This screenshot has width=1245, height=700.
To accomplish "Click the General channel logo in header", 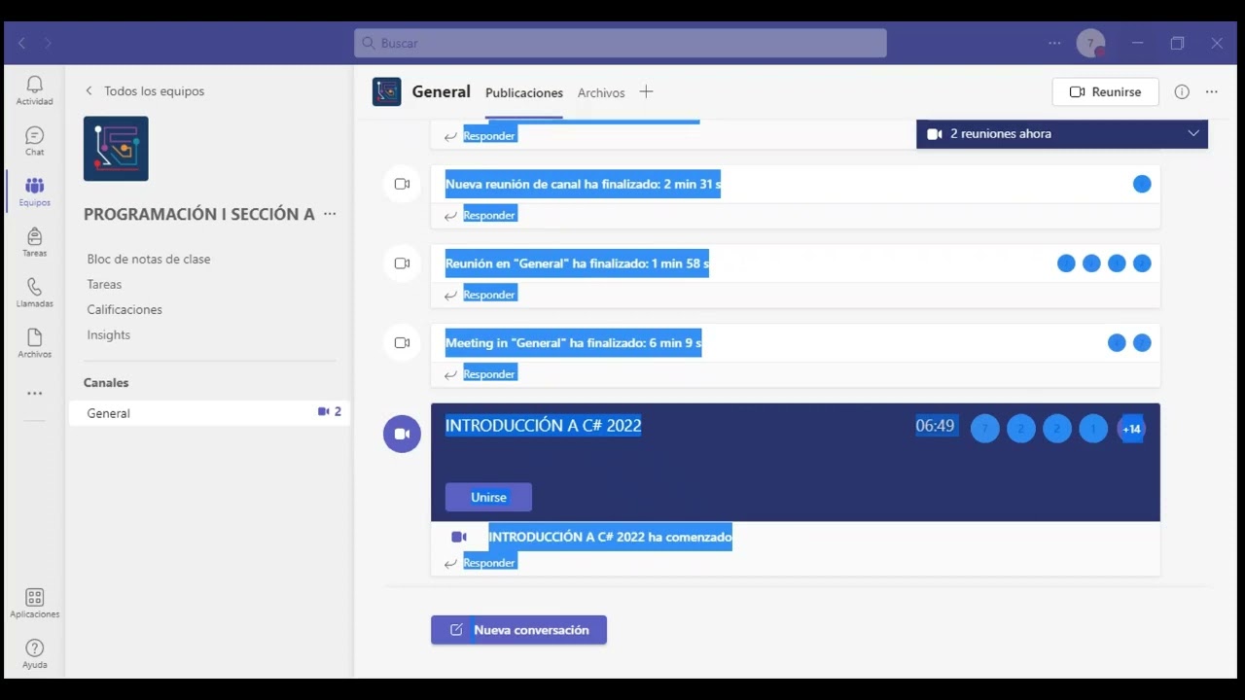I will pyautogui.click(x=387, y=92).
